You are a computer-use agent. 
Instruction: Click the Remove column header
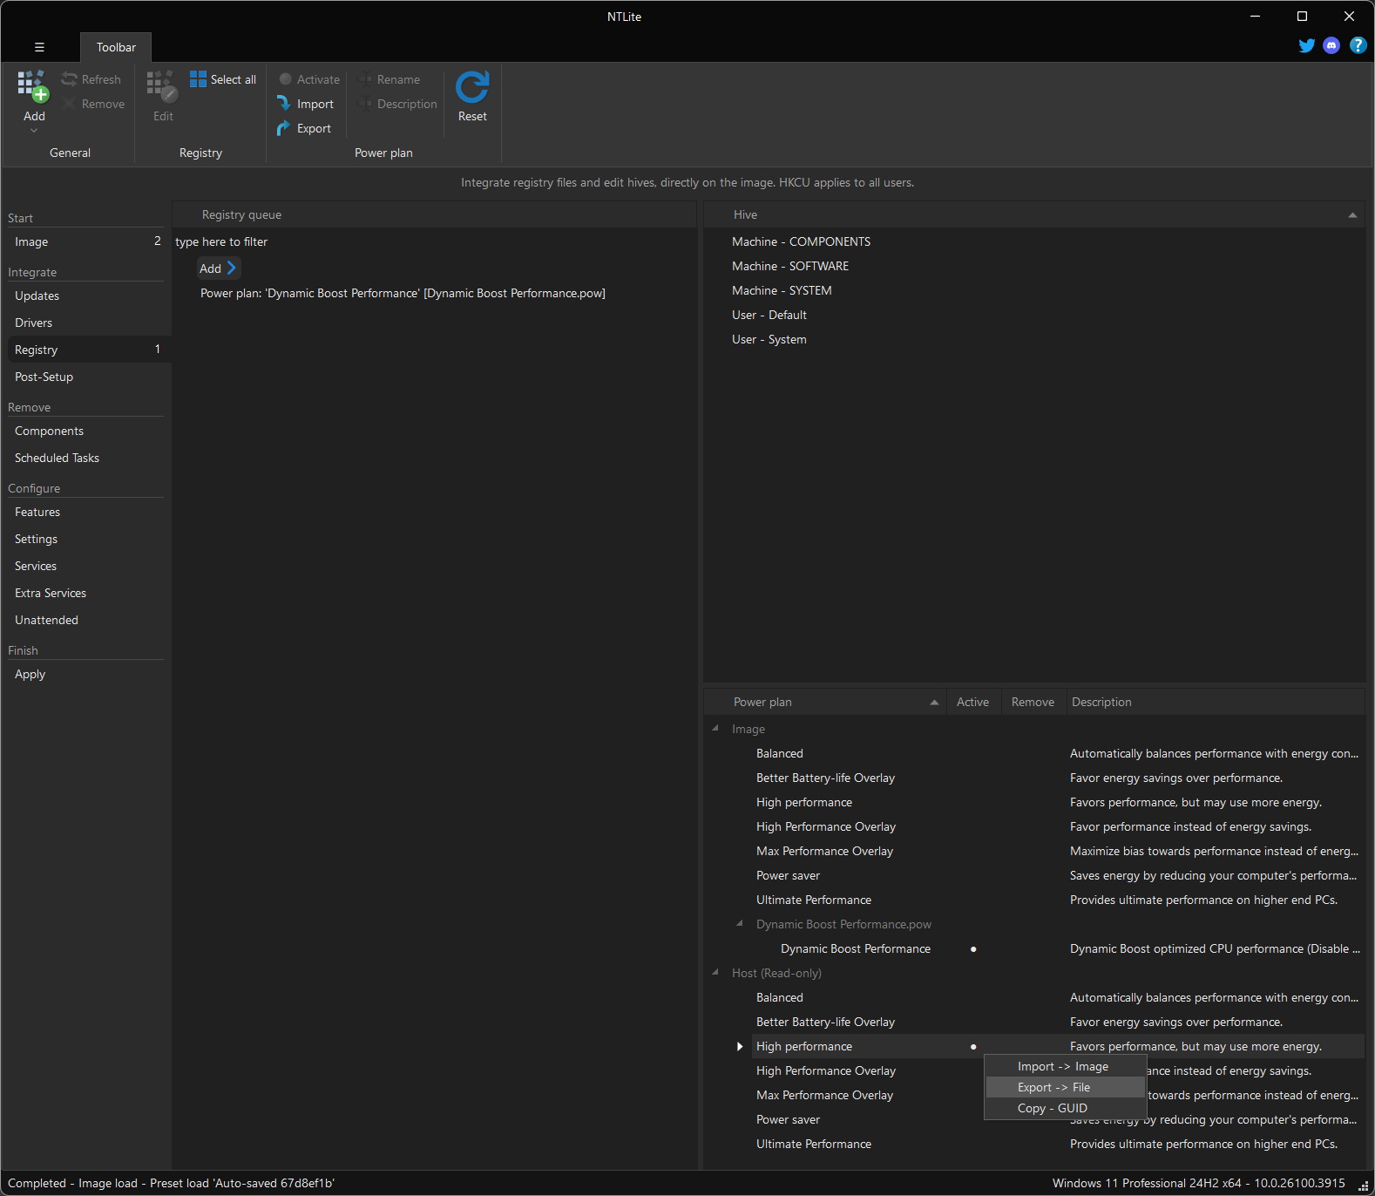pyautogui.click(x=1033, y=702)
